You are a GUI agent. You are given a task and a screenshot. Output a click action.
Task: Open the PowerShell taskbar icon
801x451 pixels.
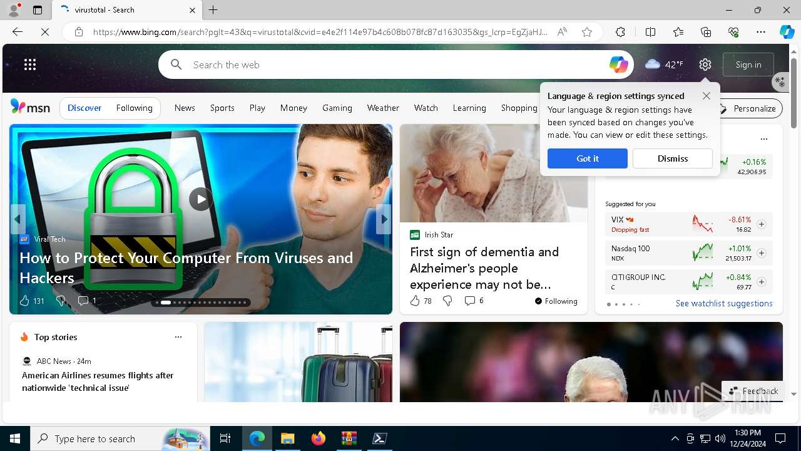coord(379,438)
